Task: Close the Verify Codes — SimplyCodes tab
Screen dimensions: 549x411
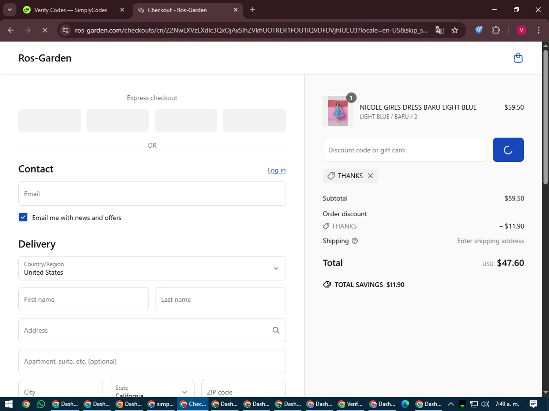Action: pos(122,10)
